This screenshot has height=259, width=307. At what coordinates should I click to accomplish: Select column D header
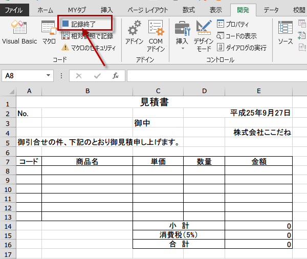(204, 91)
